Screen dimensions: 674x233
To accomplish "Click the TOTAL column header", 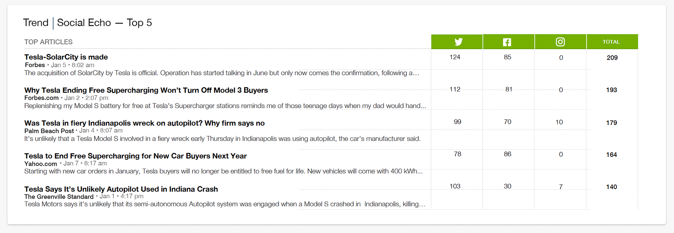I will [611, 42].
